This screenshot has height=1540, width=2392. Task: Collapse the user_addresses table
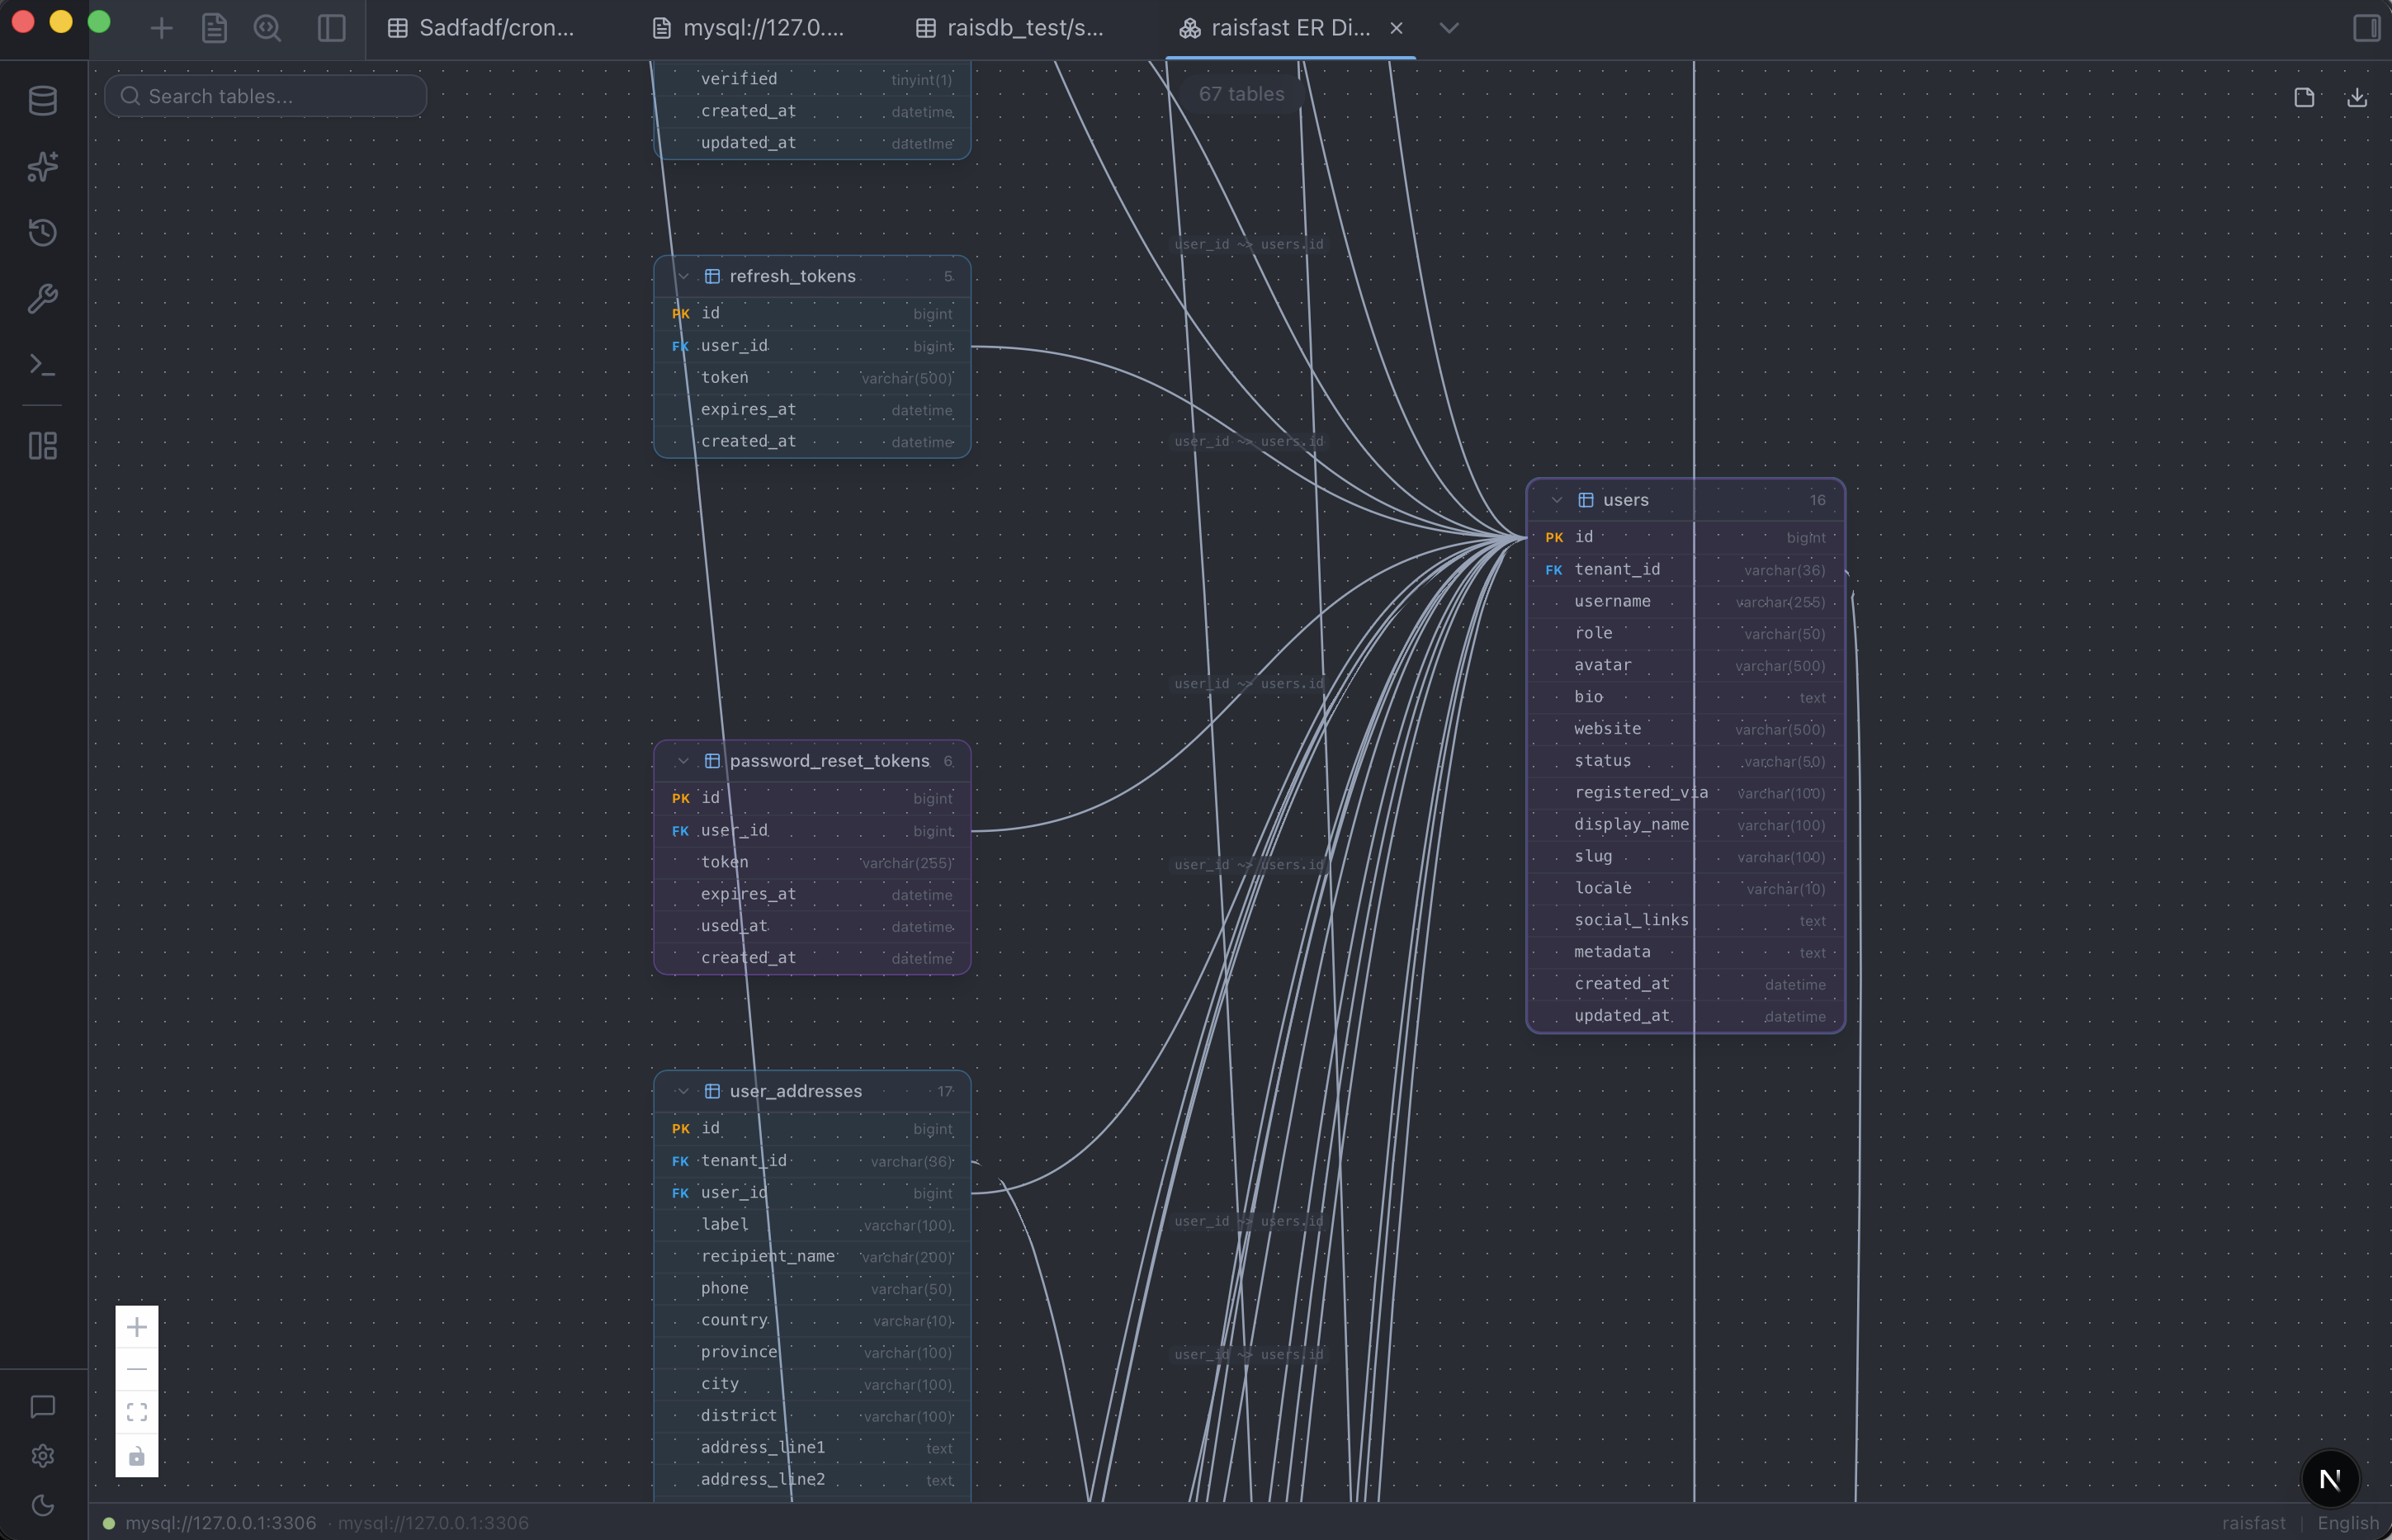[683, 1091]
